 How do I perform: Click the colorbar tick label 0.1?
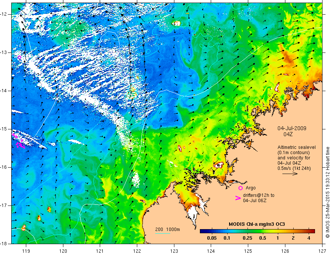tap(226, 238)
